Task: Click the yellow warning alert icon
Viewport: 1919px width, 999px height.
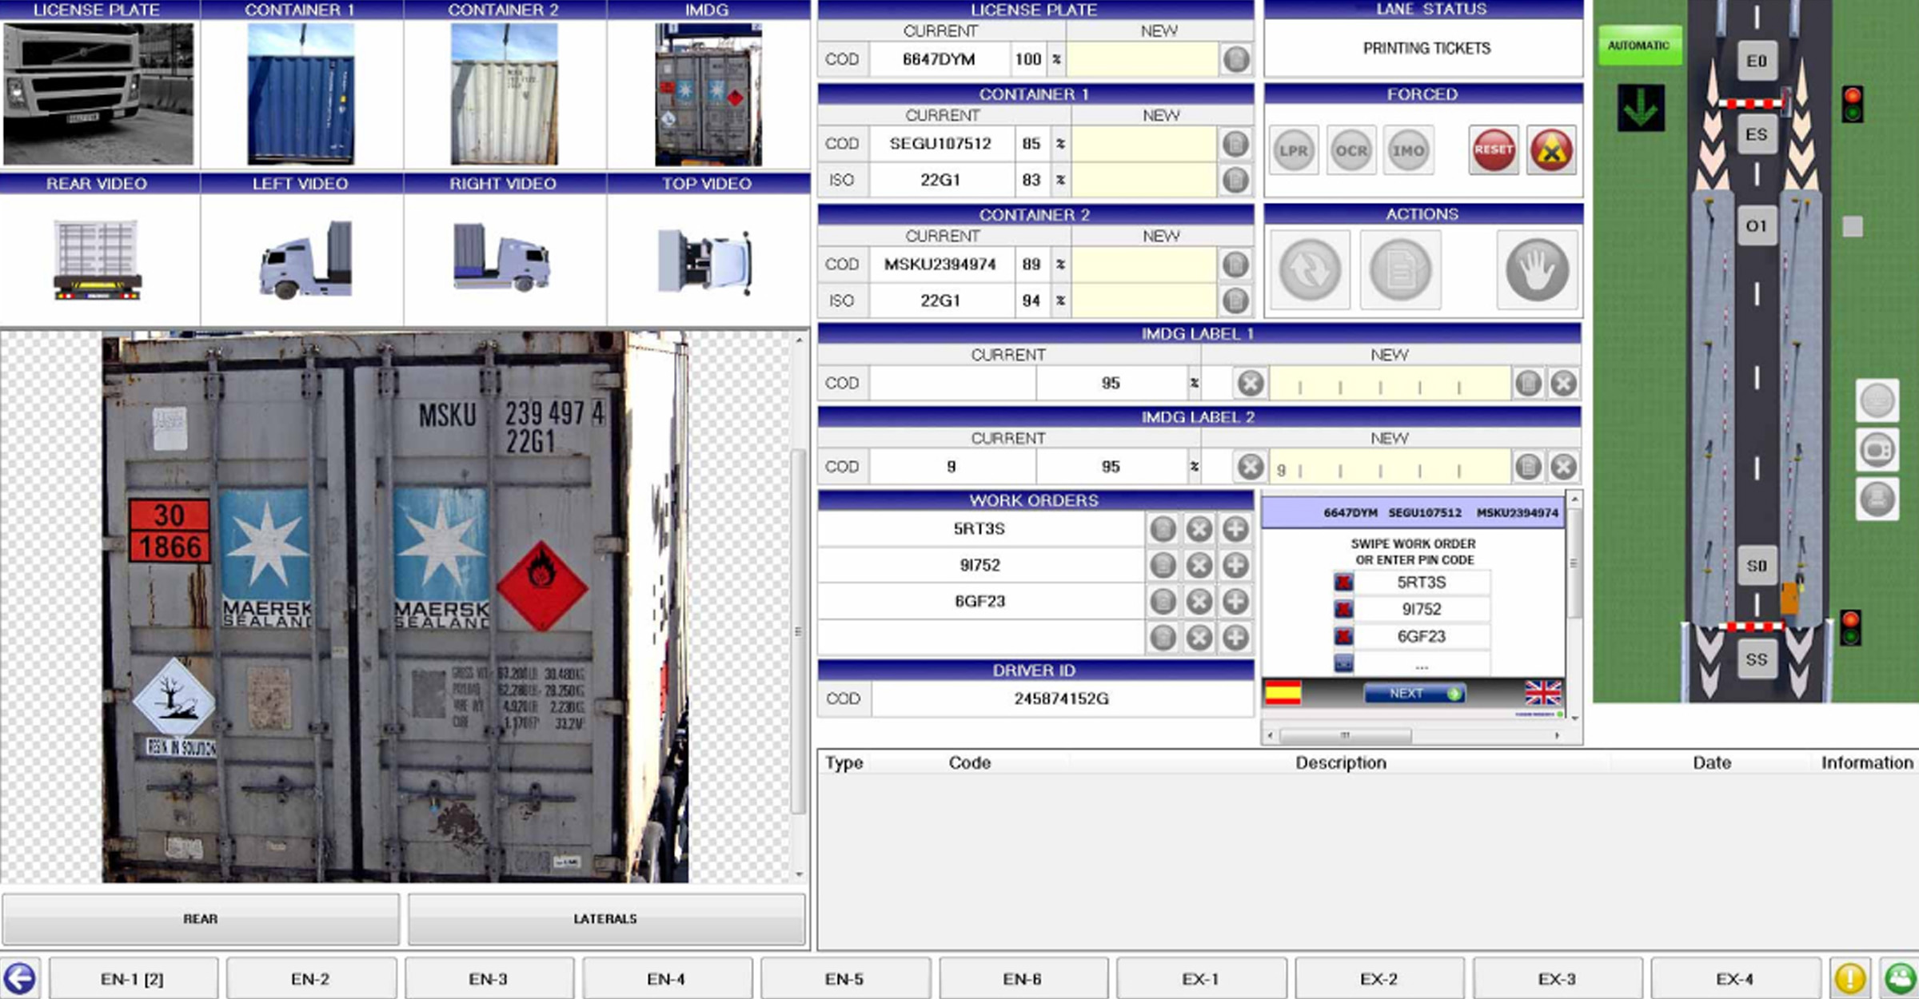Action: (1850, 978)
